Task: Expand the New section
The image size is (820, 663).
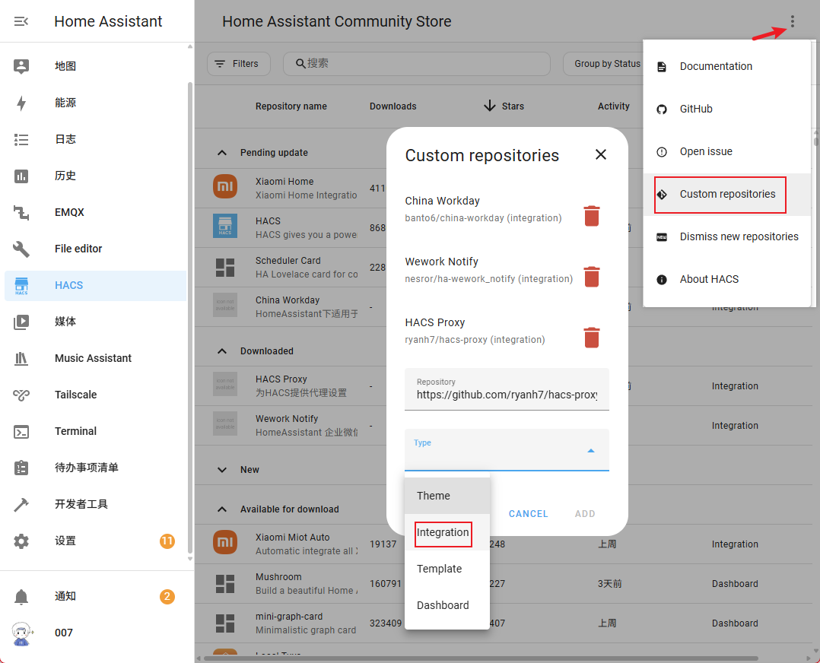Action: 222,470
